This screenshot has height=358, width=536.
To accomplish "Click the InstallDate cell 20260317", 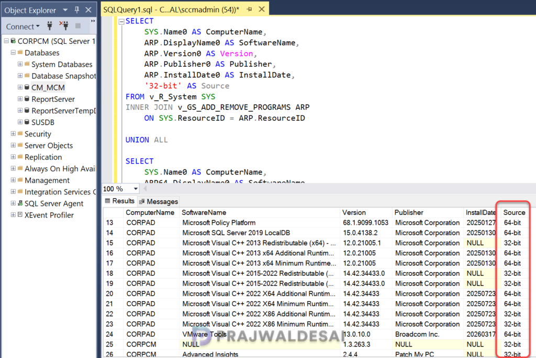I will [481, 334].
